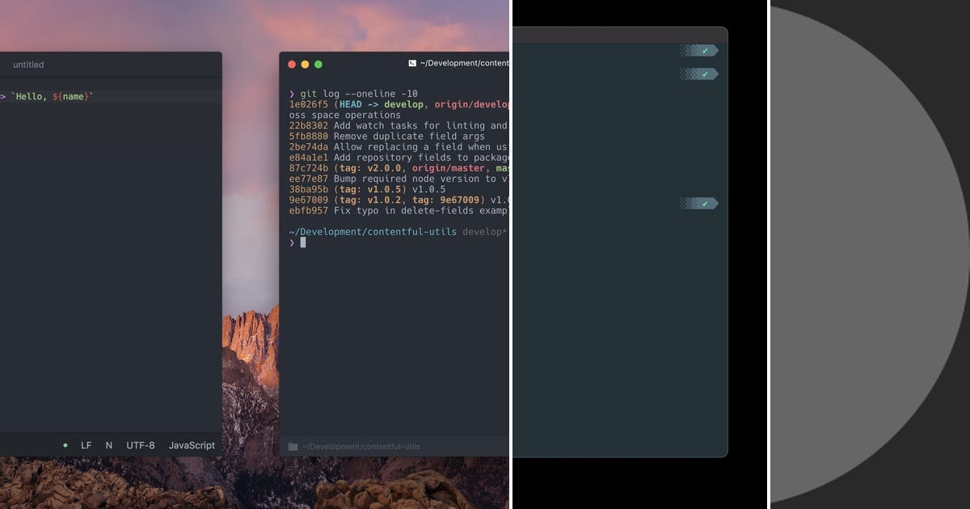Select commit hash 1e026f5 in git log
This screenshot has width=970, height=509.
[x=308, y=103]
